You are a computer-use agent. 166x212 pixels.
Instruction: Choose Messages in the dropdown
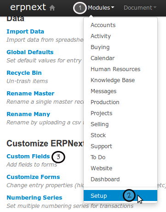pyautogui.click(x=103, y=91)
